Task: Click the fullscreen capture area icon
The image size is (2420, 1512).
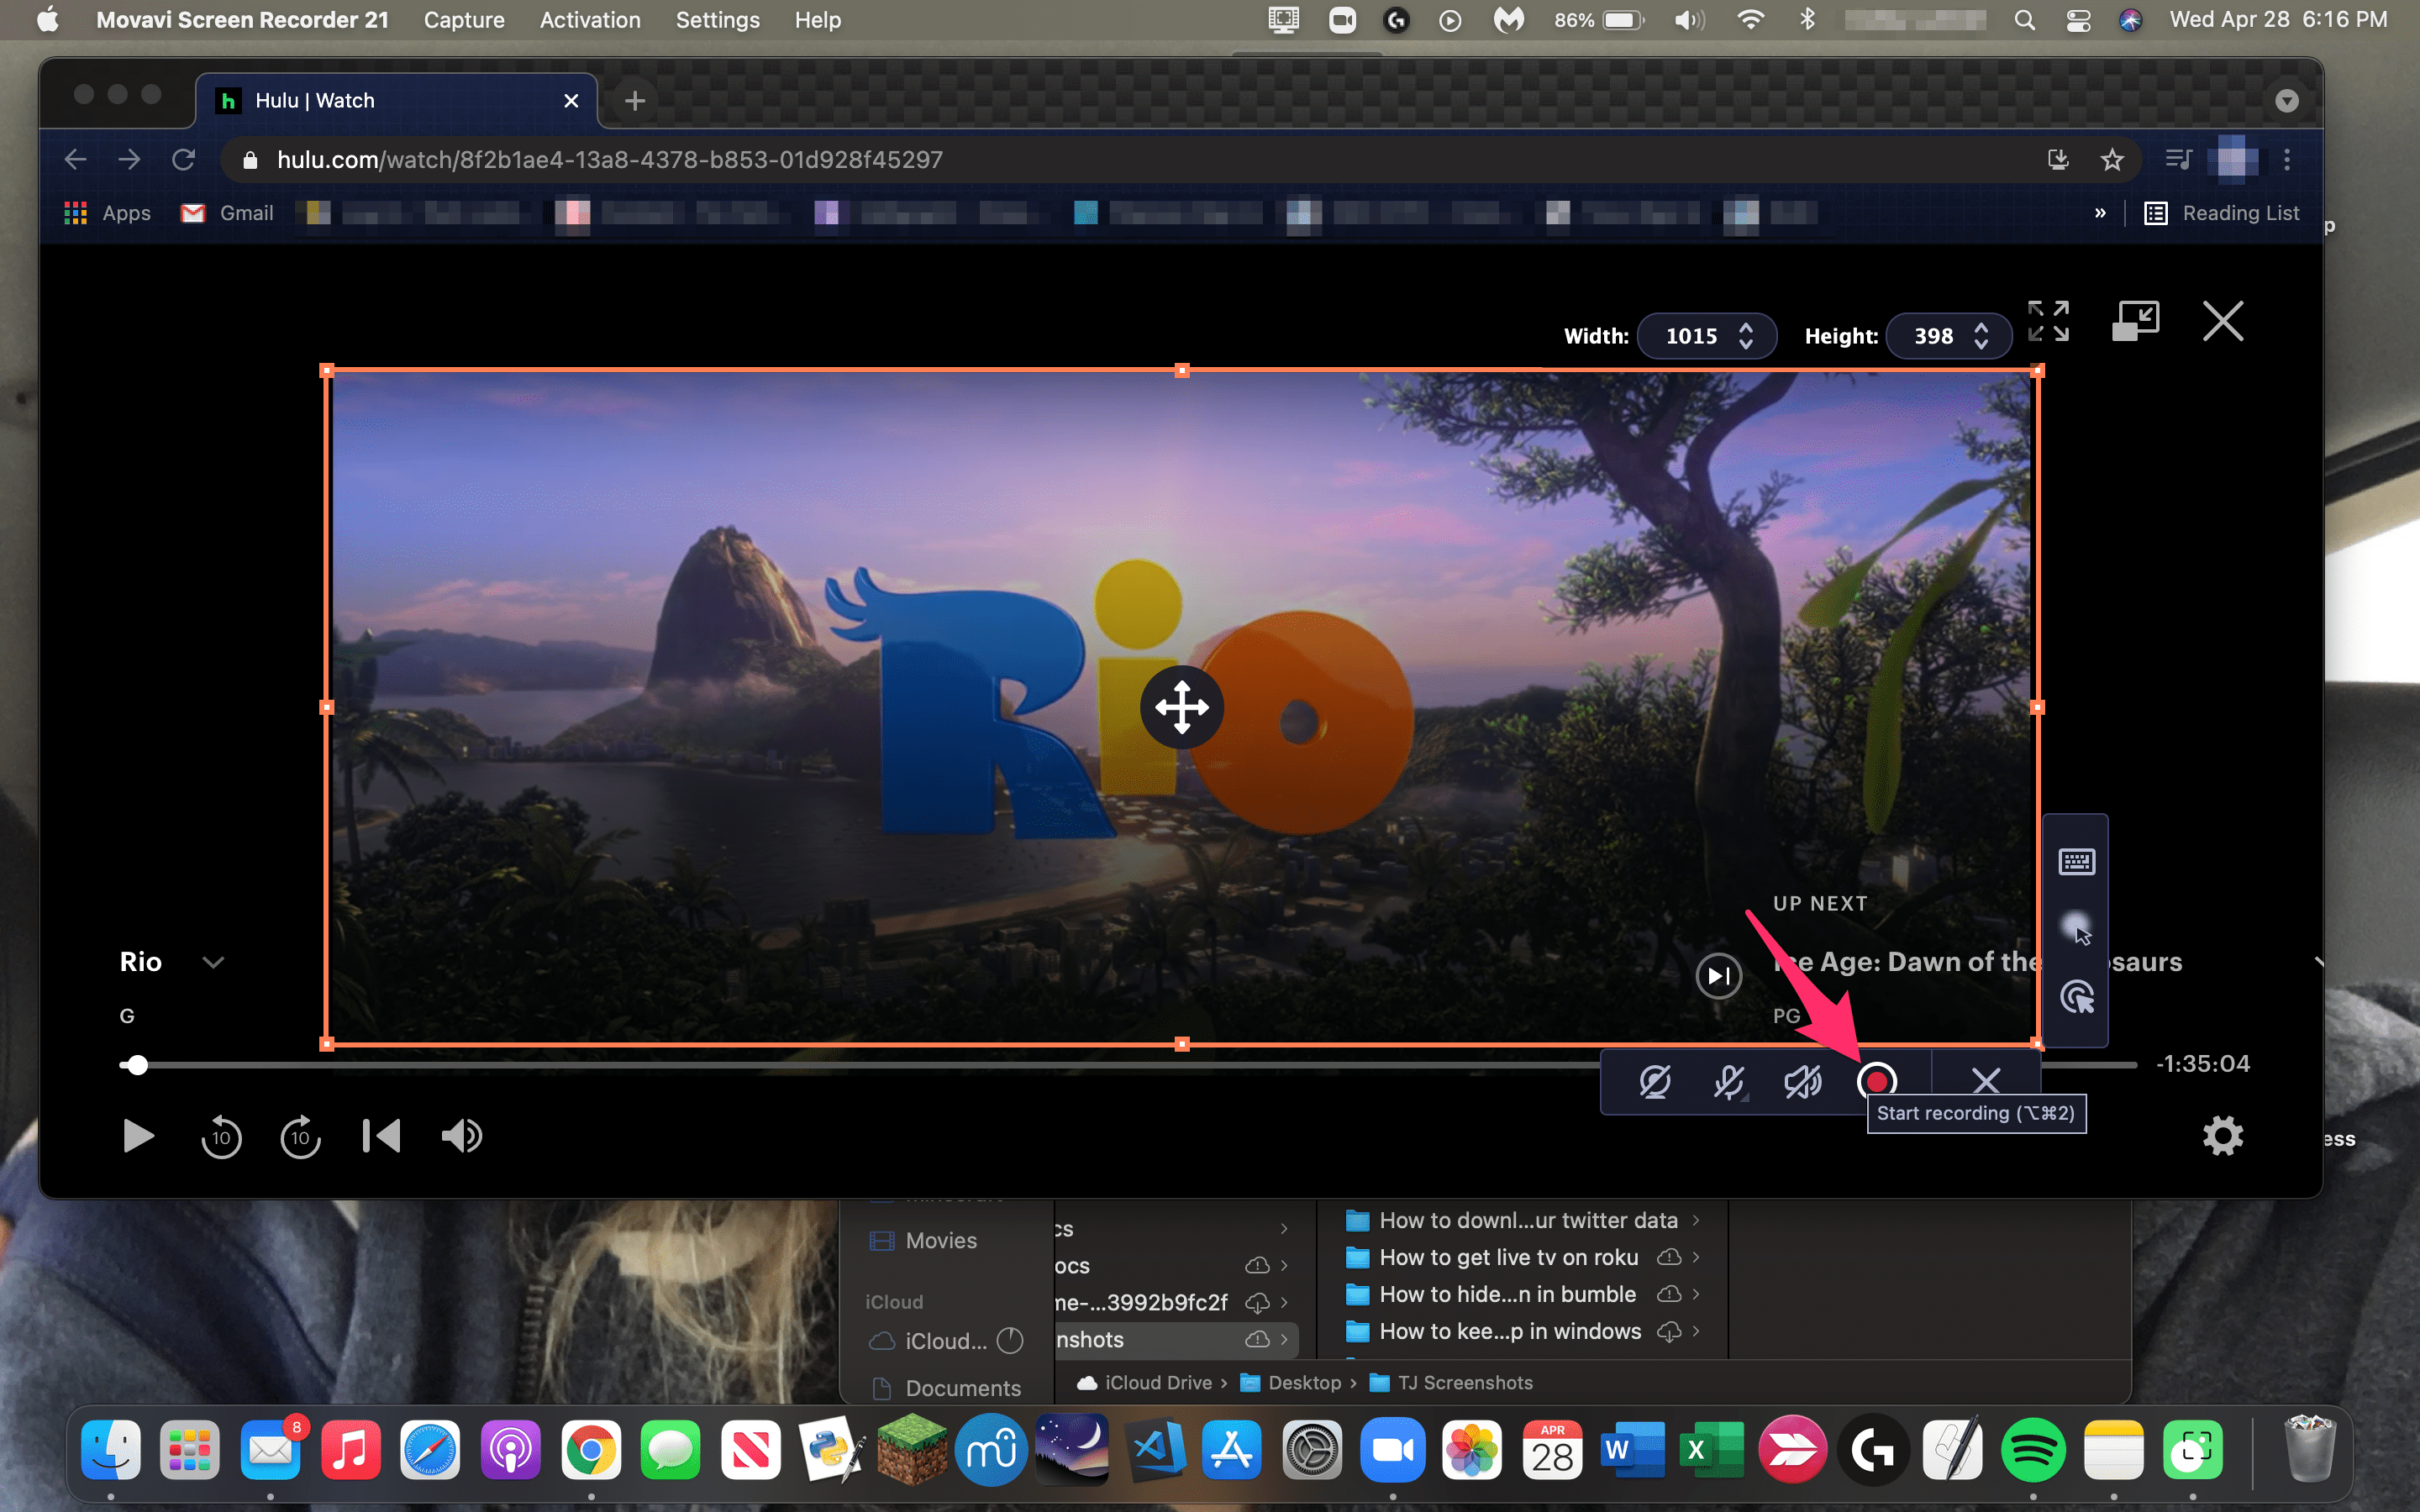Action: tap(2047, 322)
